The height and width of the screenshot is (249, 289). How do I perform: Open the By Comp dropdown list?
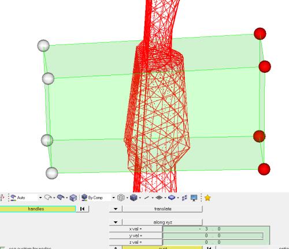(113, 198)
